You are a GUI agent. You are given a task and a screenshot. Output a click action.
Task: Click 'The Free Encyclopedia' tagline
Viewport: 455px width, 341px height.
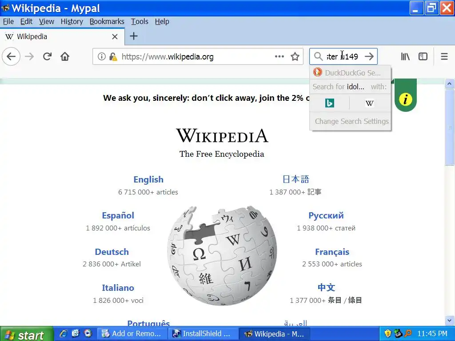222,154
